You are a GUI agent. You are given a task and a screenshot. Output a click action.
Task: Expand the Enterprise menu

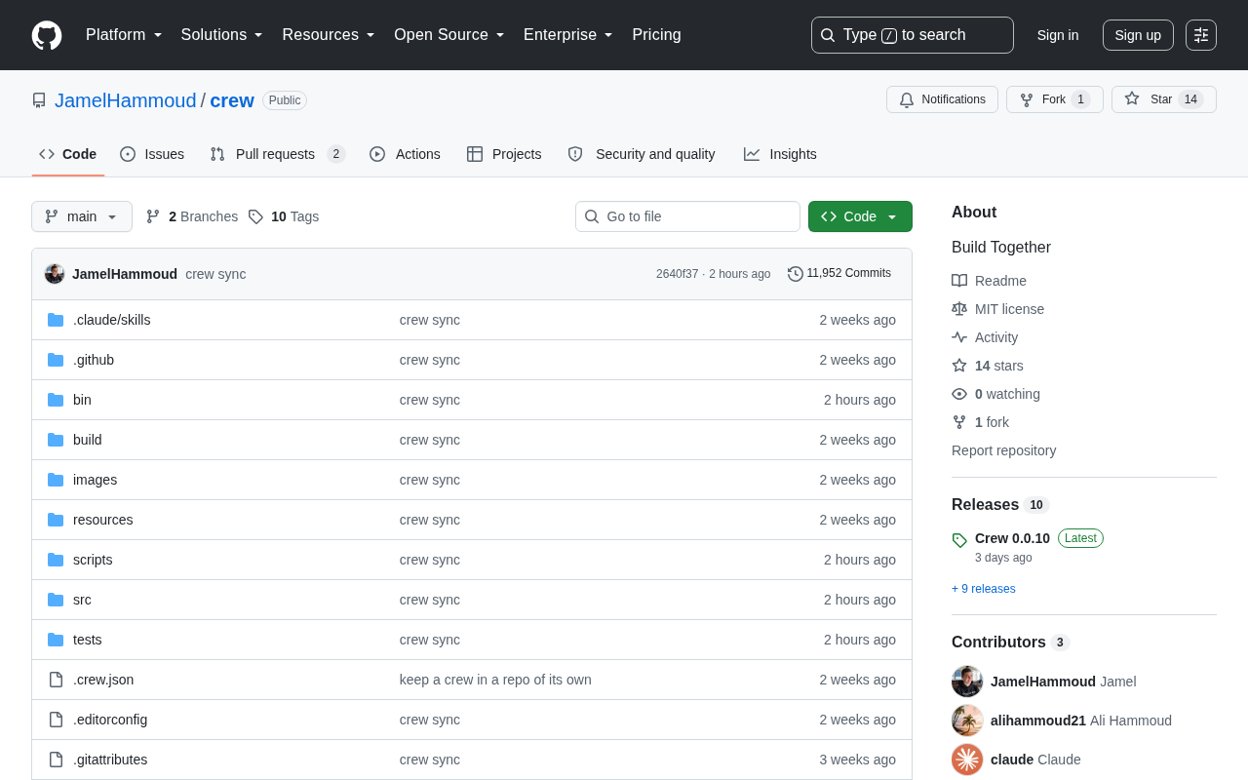tap(568, 35)
